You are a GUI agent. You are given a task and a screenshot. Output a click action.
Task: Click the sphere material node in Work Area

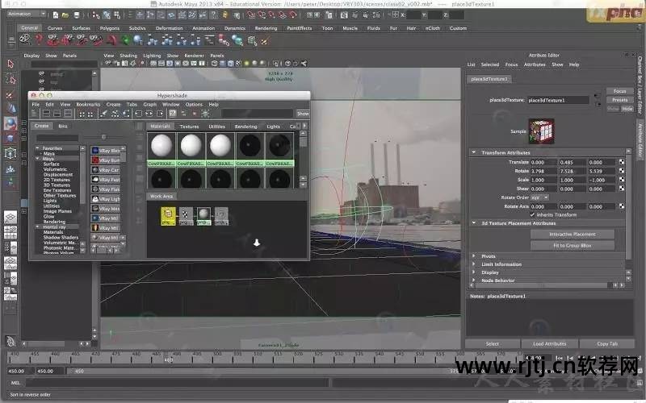(203, 215)
